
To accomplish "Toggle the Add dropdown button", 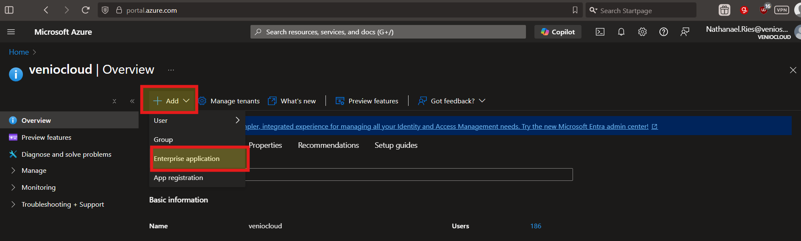I will pos(171,101).
